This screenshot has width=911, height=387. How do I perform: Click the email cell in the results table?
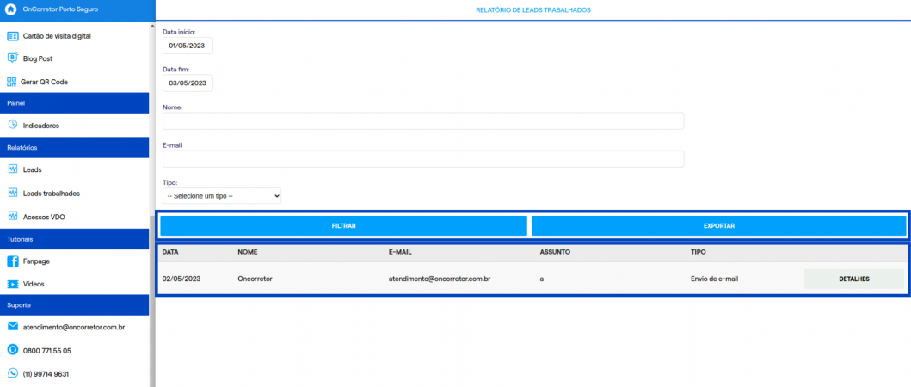pos(440,279)
